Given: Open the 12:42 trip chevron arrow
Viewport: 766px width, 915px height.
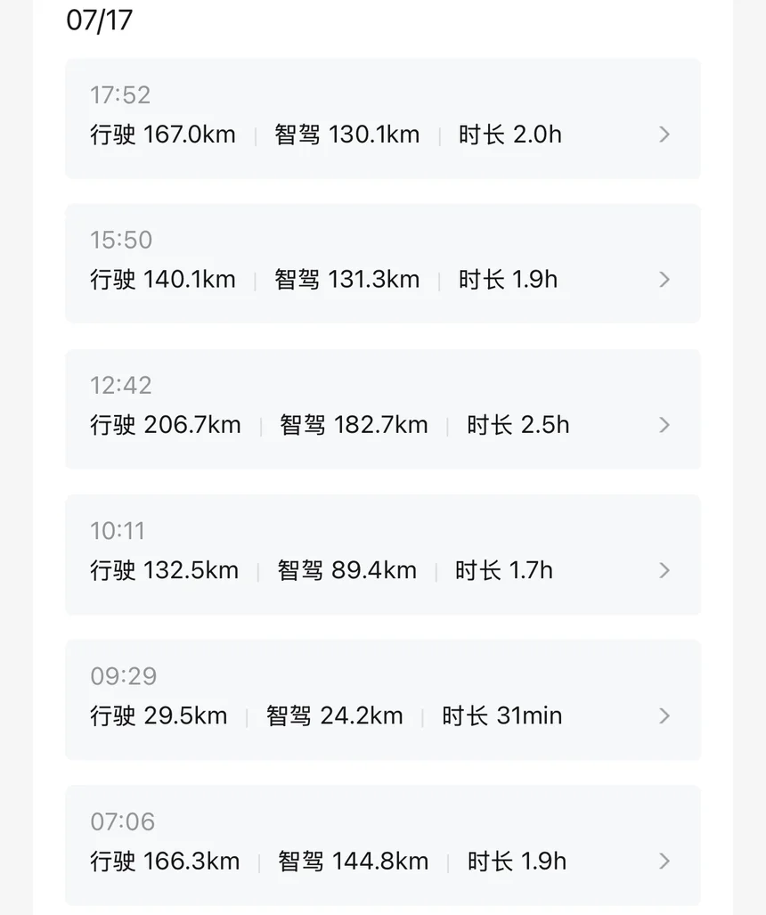Looking at the screenshot, I should (664, 425).
